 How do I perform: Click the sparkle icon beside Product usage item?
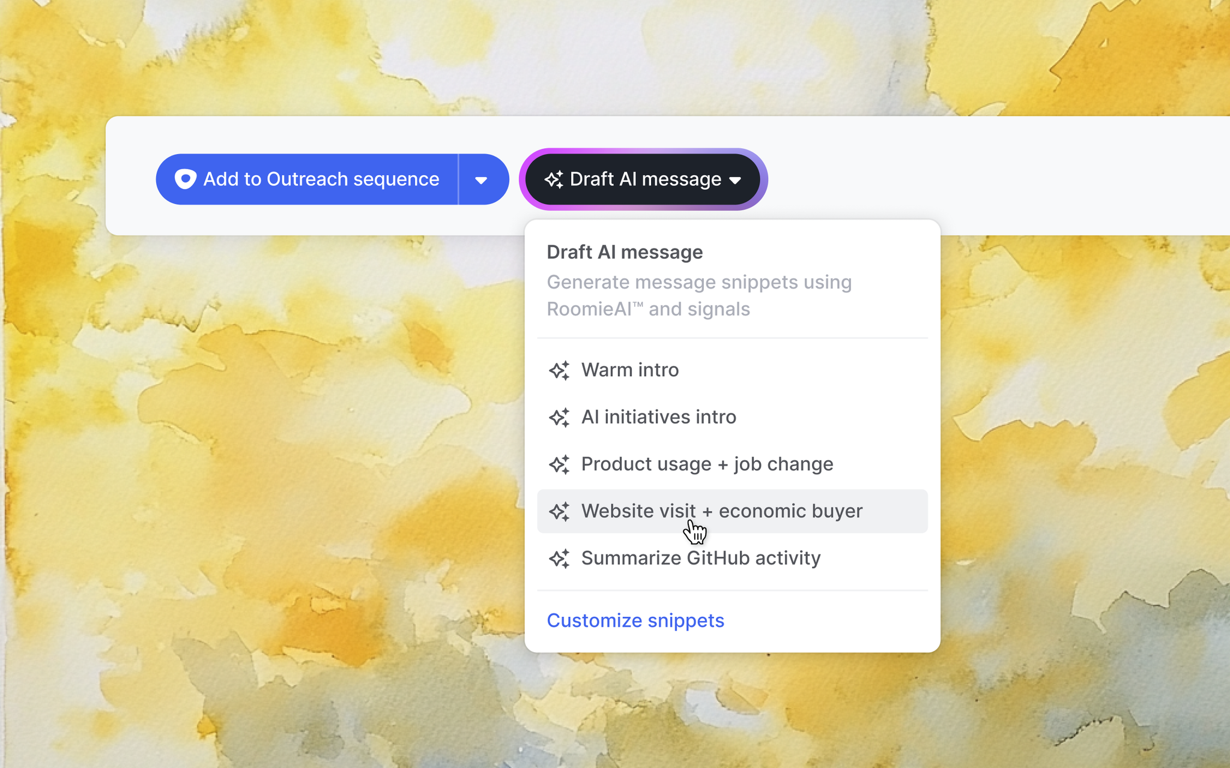[559, 464]
